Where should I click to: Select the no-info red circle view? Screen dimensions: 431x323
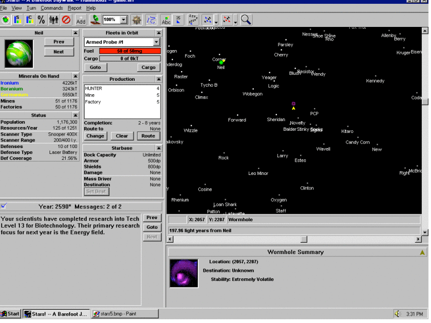click(x=66, y=20)
